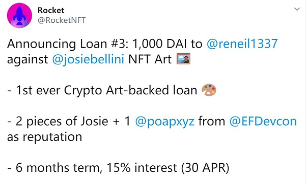This screenshot has height=184, width=307.
Task: Click the word 'against' in tweet
Action: tap(27, 60)
